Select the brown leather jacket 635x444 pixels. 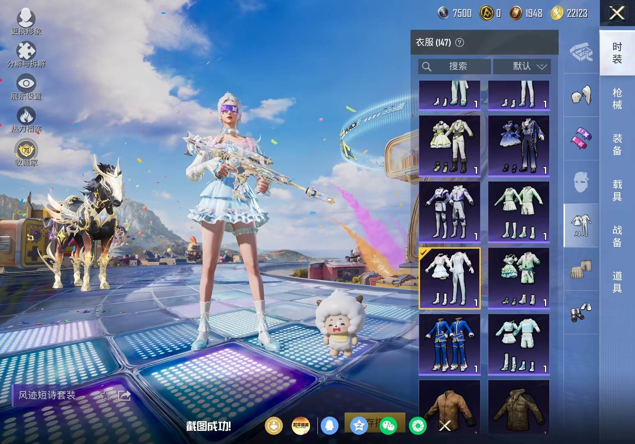[x=450, y=407]
